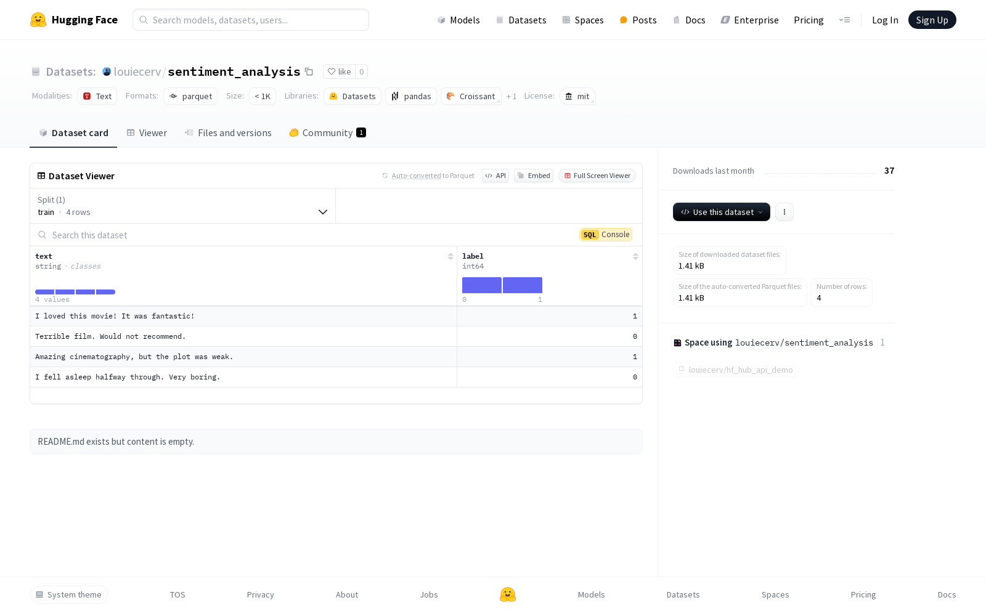Screen dimensions: 986x616
Task: Select row 'I fell asleep halfway through'
Action: [x=336, y=377]
